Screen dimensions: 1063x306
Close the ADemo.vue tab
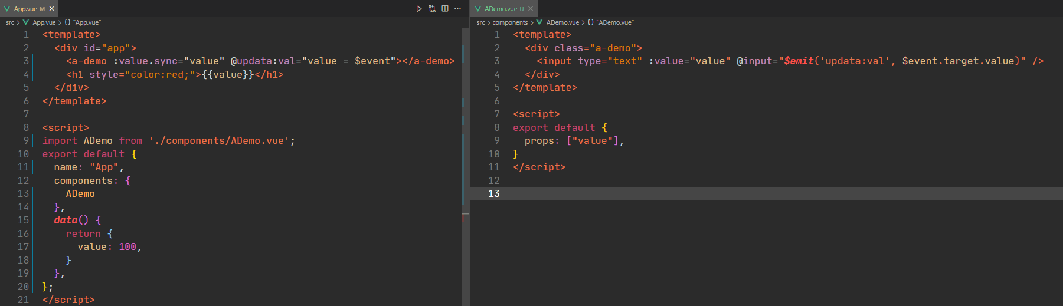point(531,8)
